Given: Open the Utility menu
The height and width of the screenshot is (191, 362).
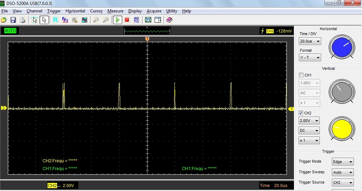Looking at the screenshot, I should (x=172, y=11).
